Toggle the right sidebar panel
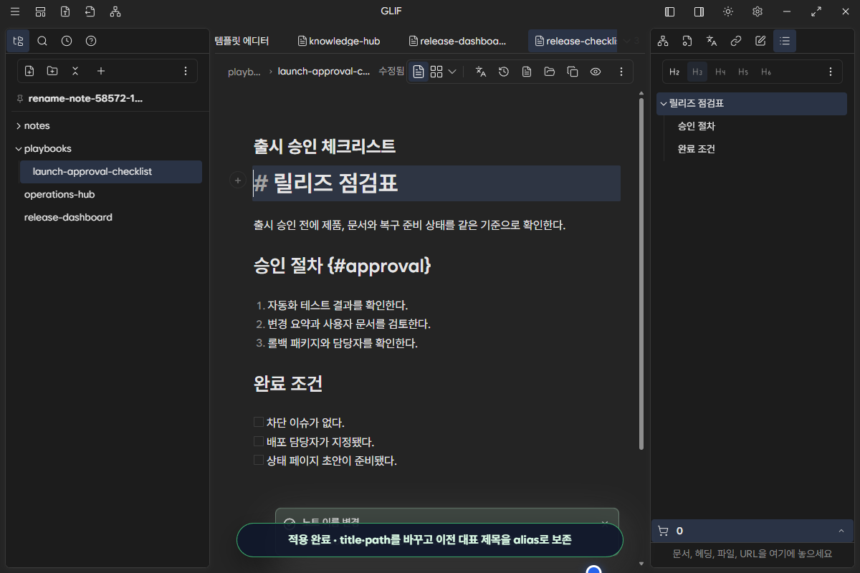This screenshot has height=573, width=860. click(x=699, y=11)
